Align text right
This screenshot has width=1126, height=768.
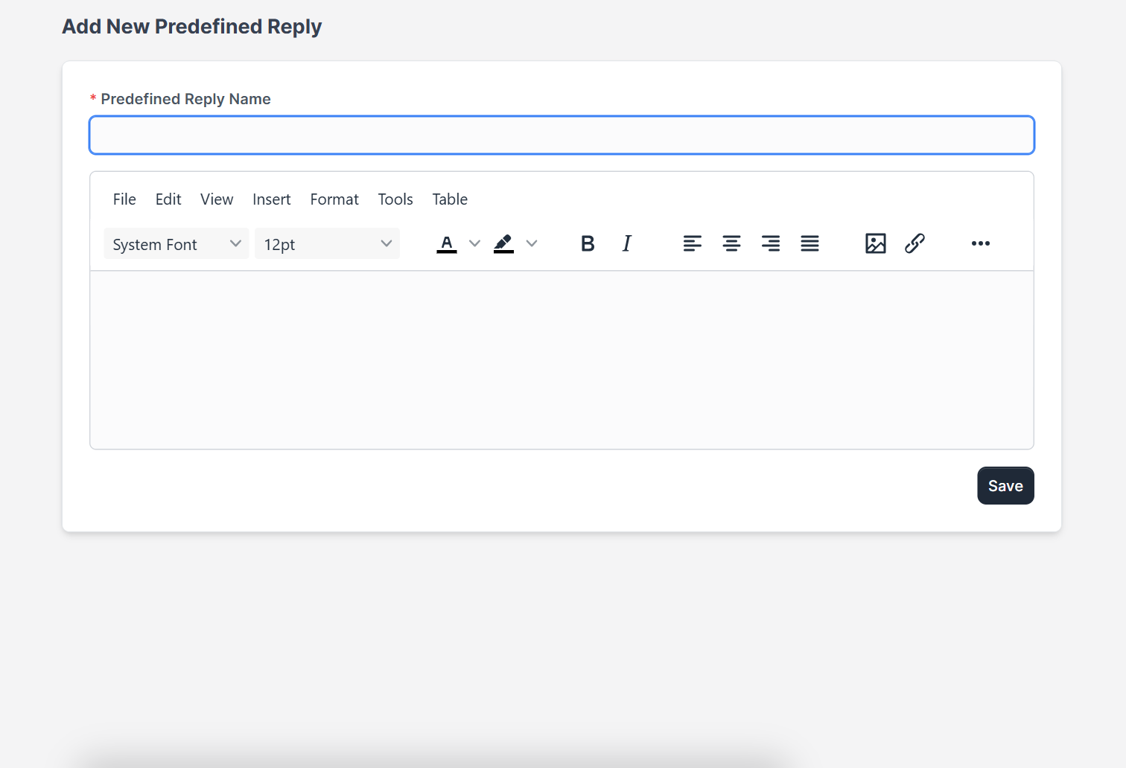point(771,243)
